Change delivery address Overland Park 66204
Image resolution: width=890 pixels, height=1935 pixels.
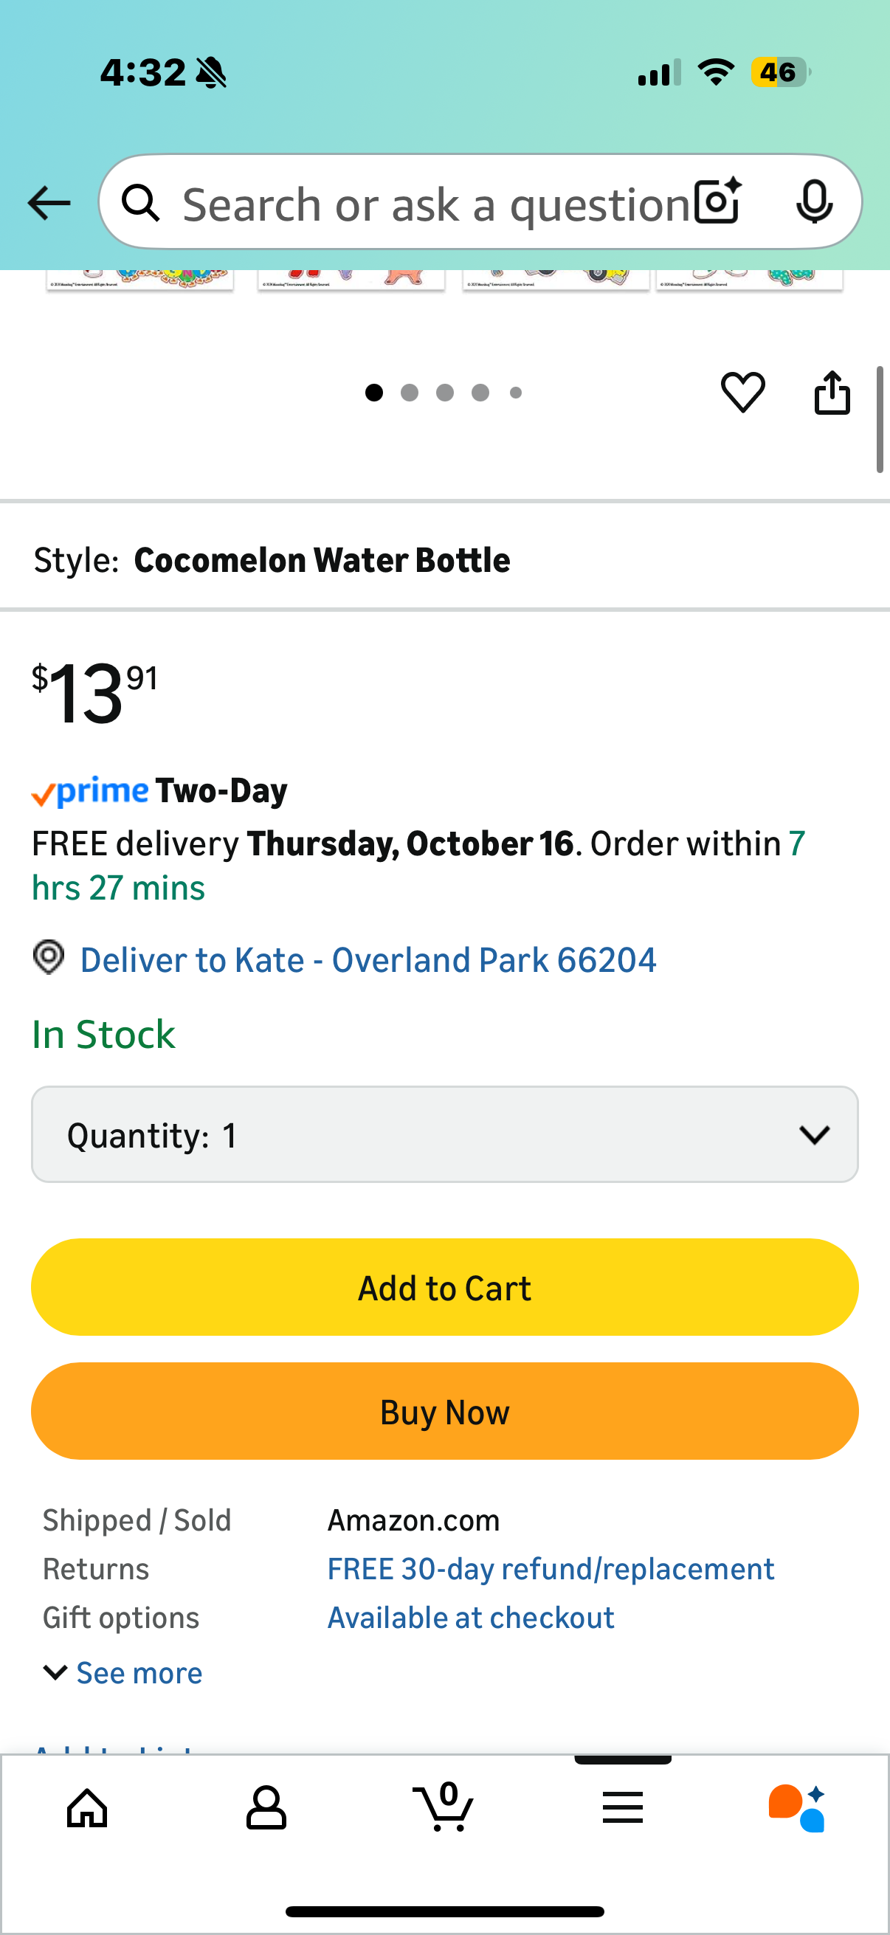click(368, 960)
